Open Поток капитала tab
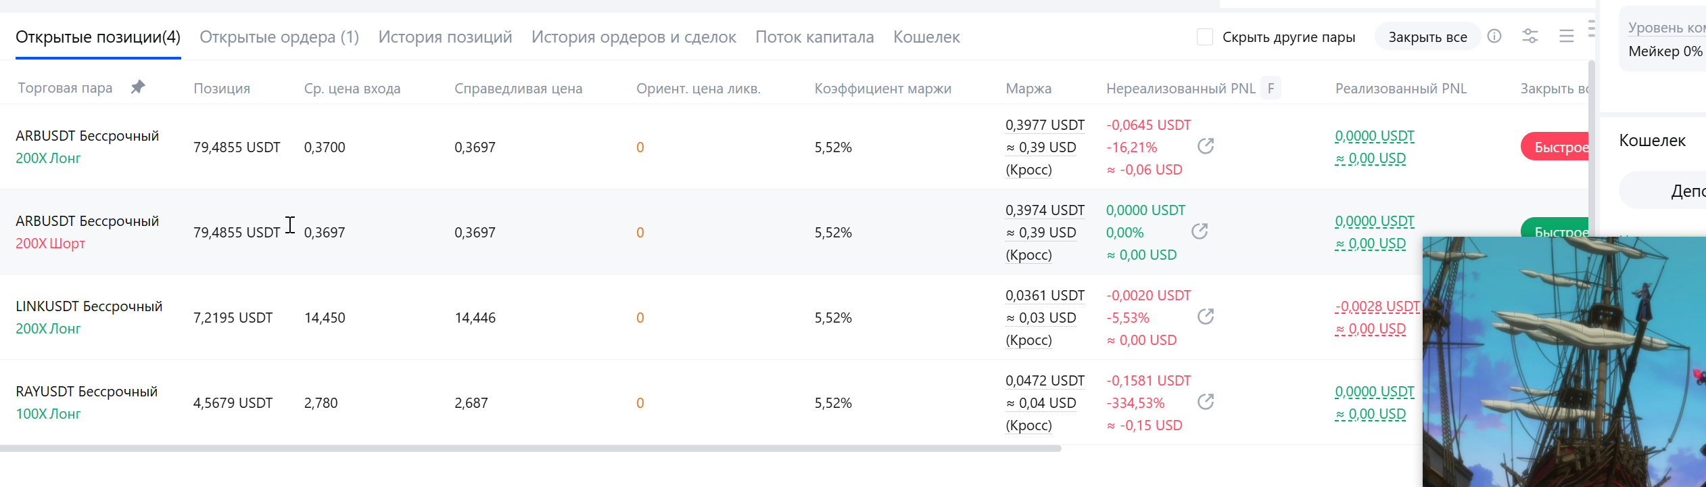 pos(815,37)
